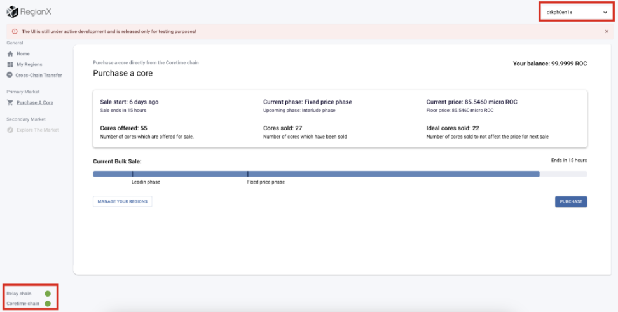Click the Fixed price phase marker on progress bar
618x312 pixels.
247,173
